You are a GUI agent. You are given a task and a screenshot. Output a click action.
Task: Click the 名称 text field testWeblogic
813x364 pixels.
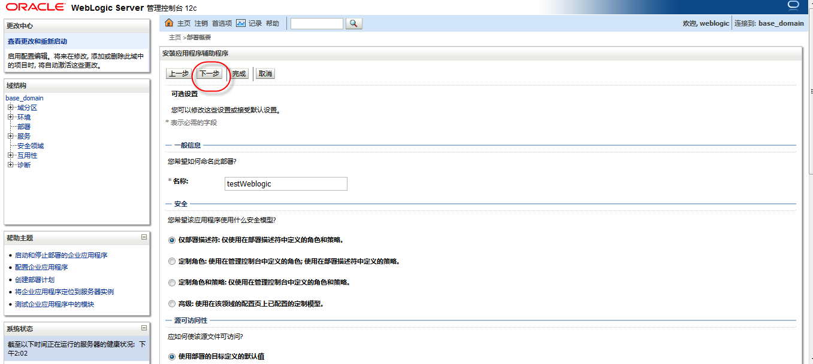(x=286, y=183)
